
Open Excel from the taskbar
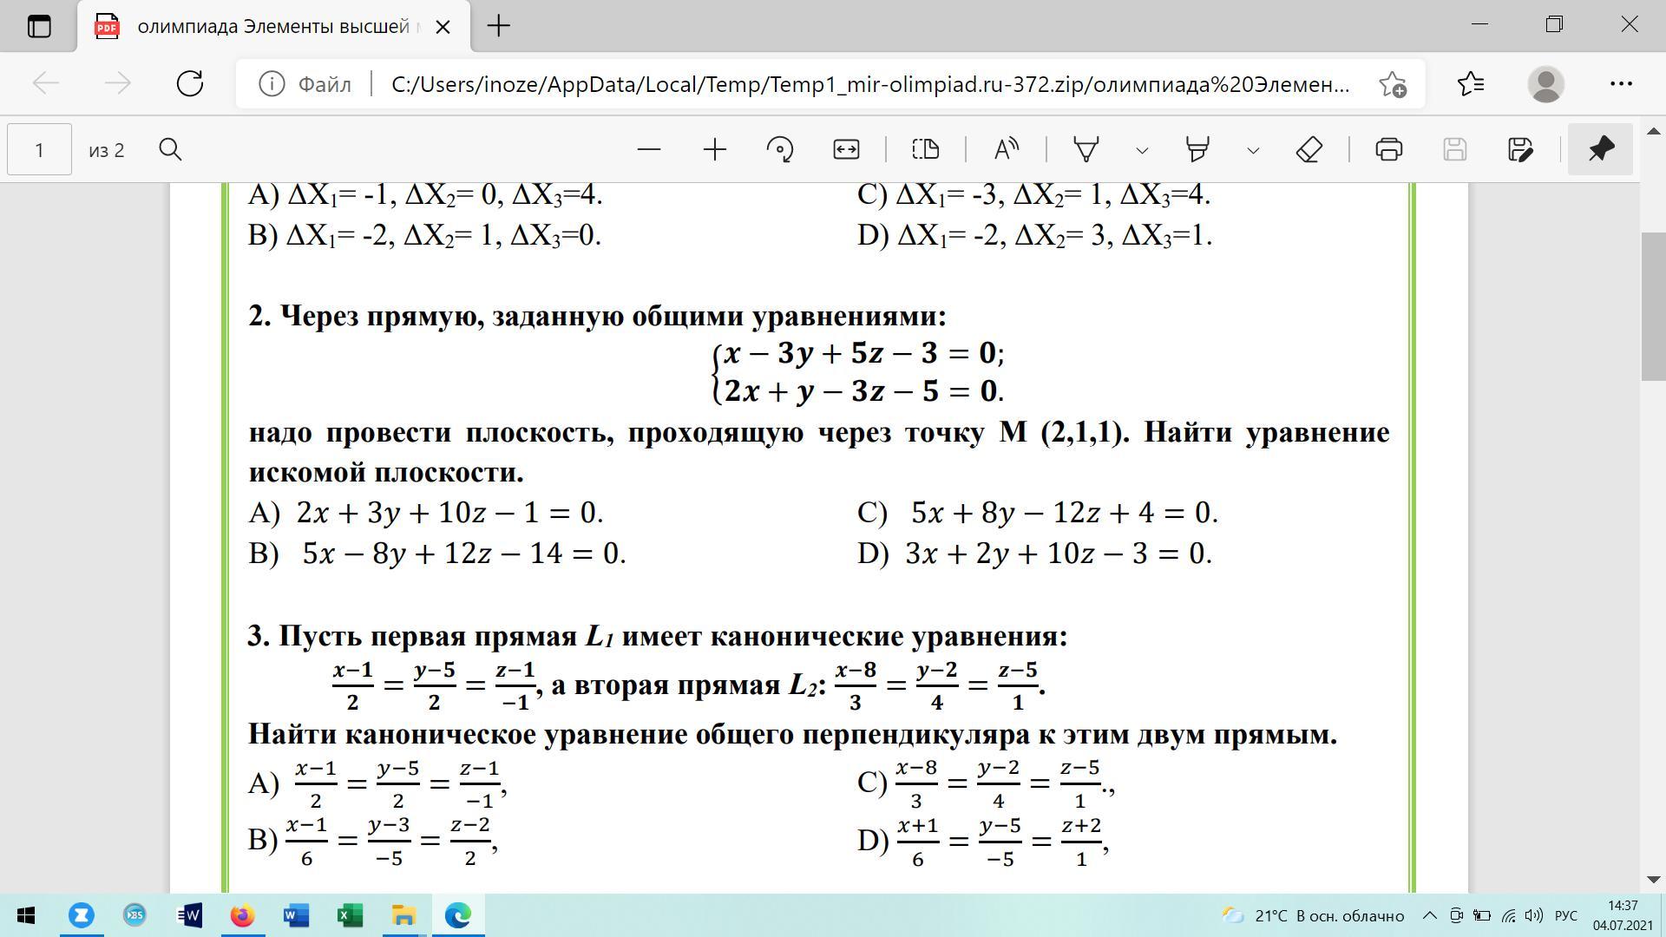pos(350,915)
